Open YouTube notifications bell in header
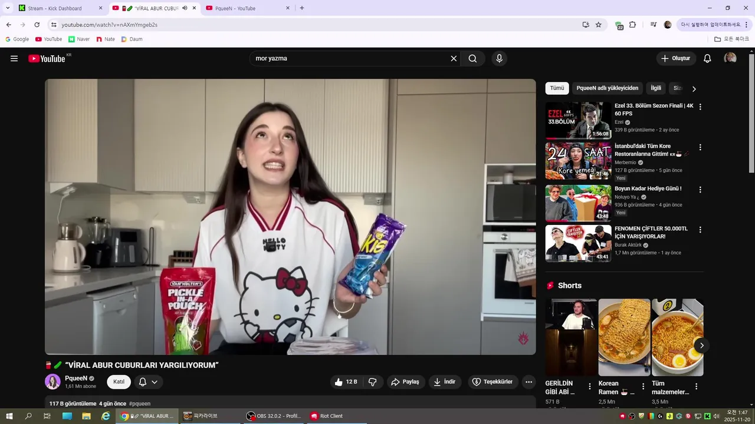This screenshot has width=755, height=424. pyautogui.click(x=707, y=58)
